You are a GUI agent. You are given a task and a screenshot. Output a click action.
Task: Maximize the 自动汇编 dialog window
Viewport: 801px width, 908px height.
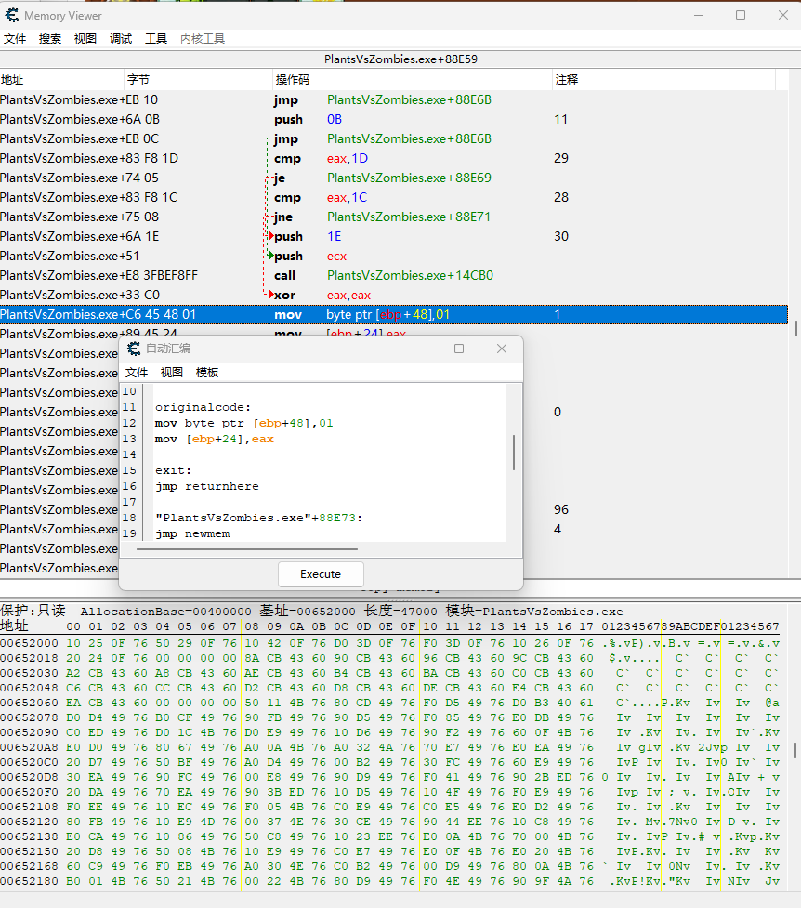coord(458,349)
